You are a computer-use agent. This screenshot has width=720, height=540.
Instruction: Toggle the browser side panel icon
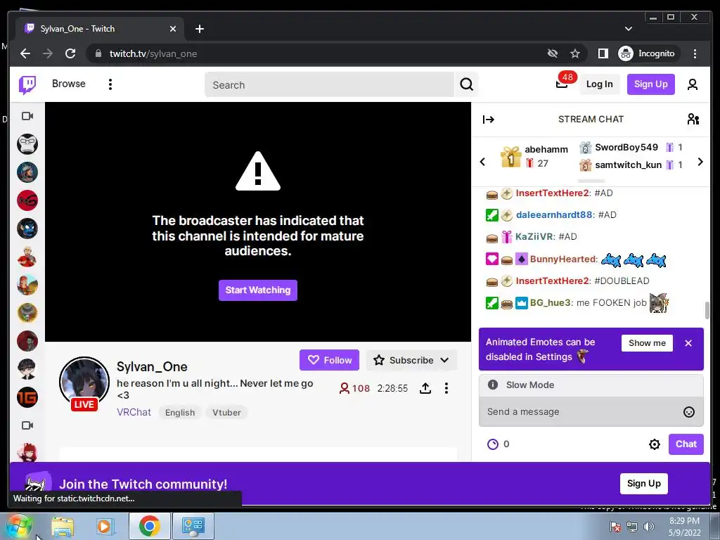603,53
